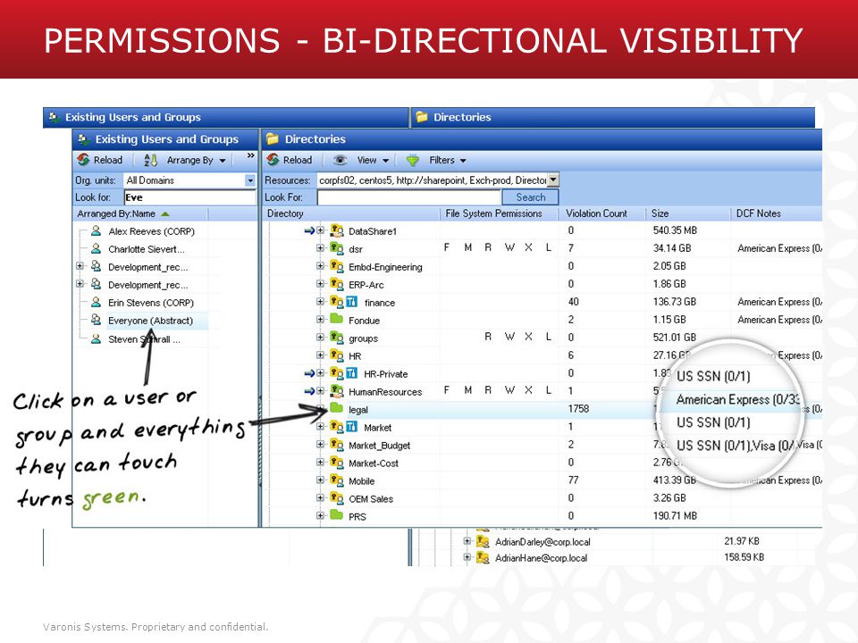The height and width of the screenshot is (643, 858).
Task: Click the back window Directories title icon
Action: click(x=421, y=116)
